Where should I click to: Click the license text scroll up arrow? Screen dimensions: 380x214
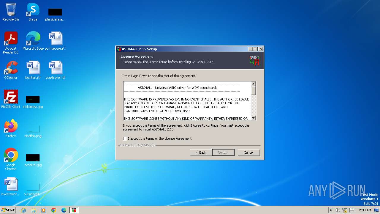pyautogui.click(x=254, y=84)
